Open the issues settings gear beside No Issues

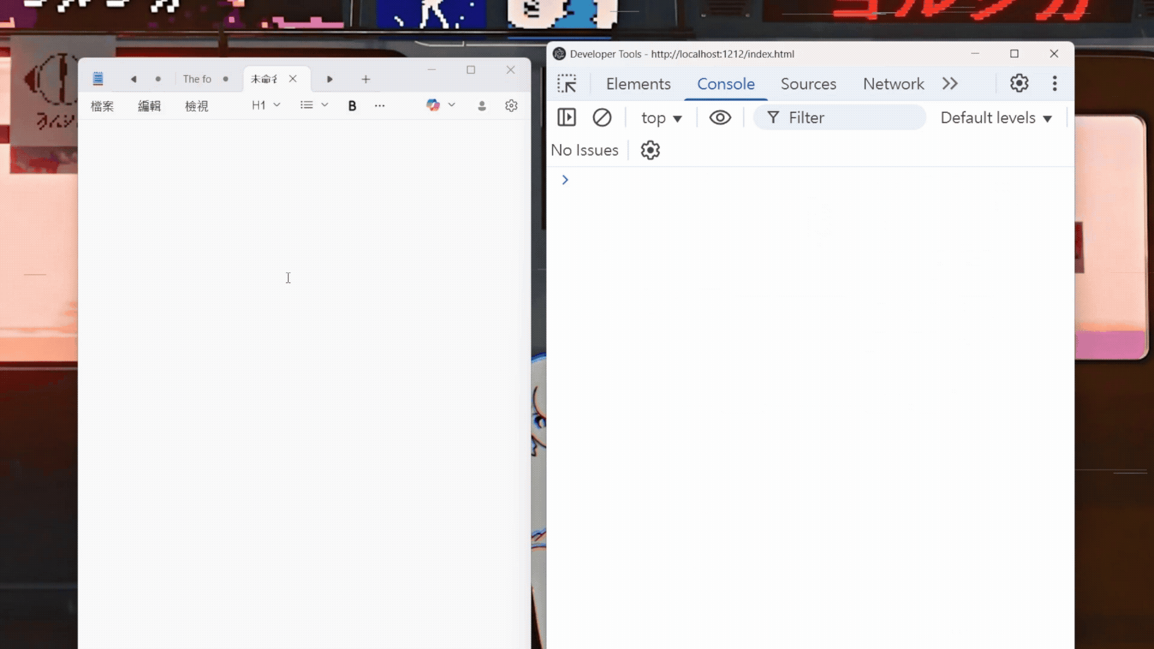(650, 150)
